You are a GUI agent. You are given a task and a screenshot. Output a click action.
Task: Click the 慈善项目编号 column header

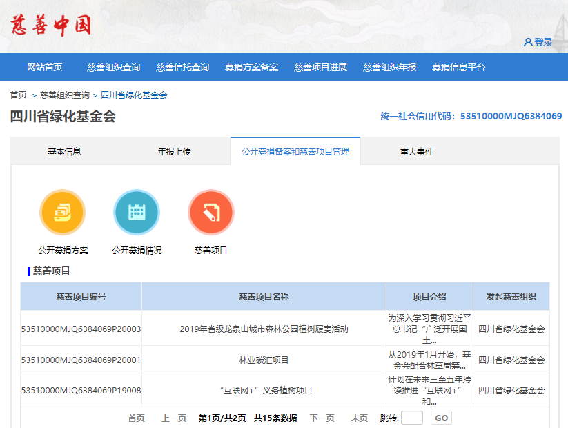tap(81, 296)
